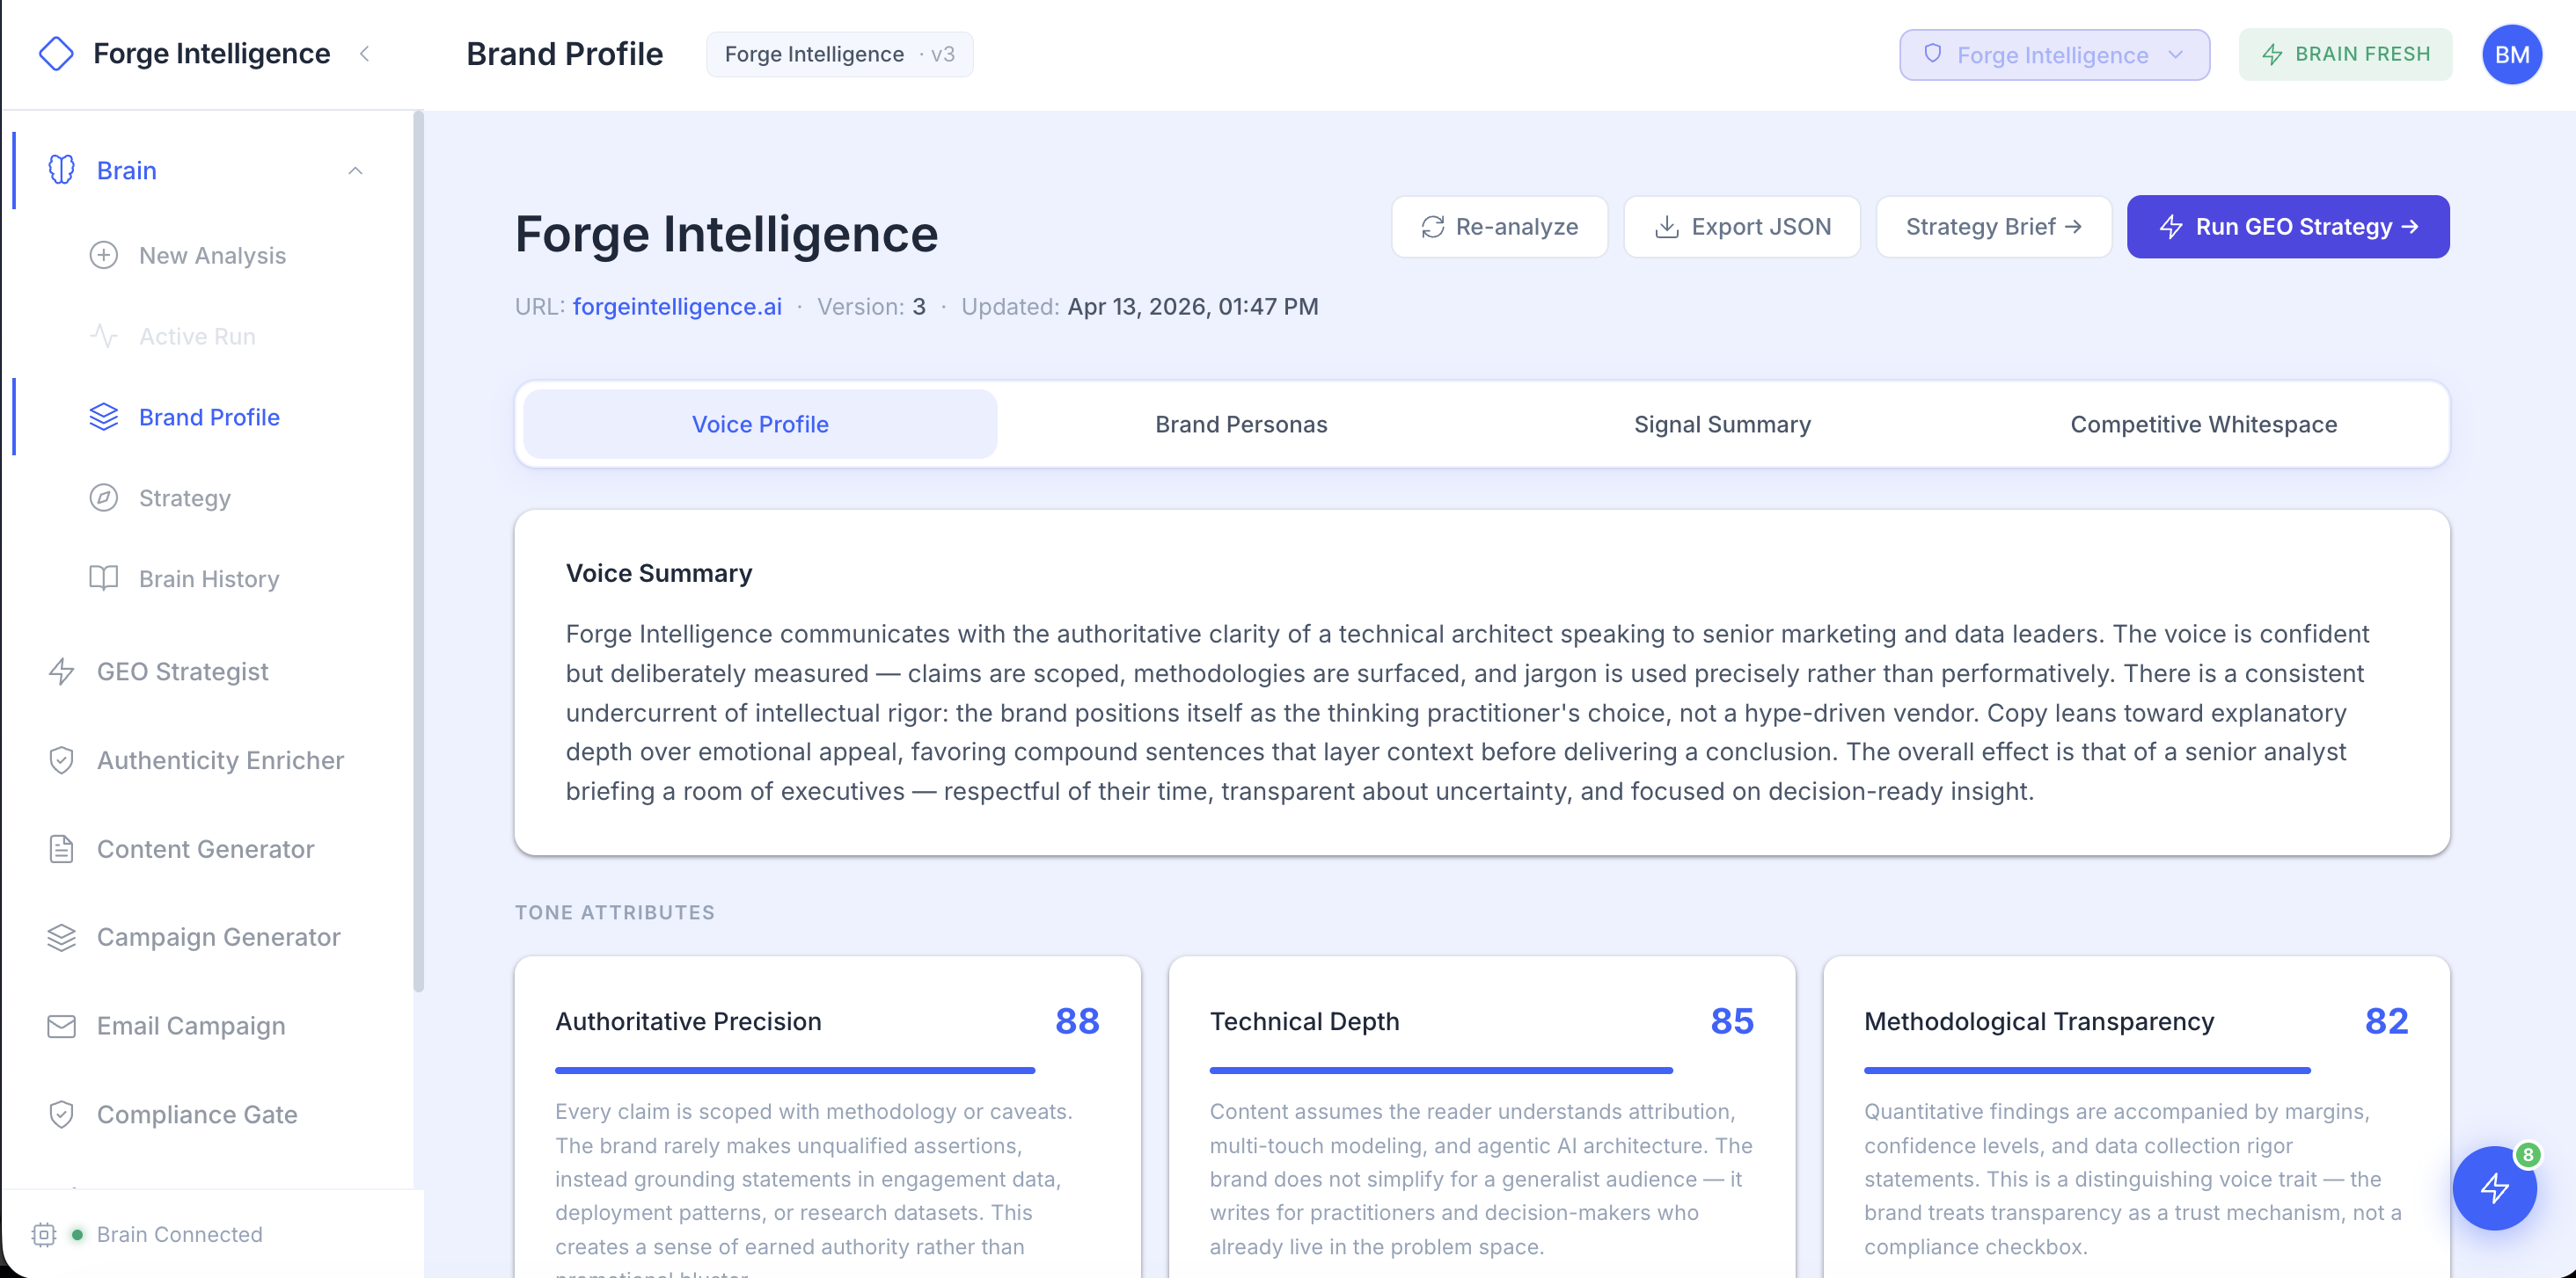Visit the forgeintelligence.ai link
This screenshot has height=1278, width=2576.
tap(677, 306)
